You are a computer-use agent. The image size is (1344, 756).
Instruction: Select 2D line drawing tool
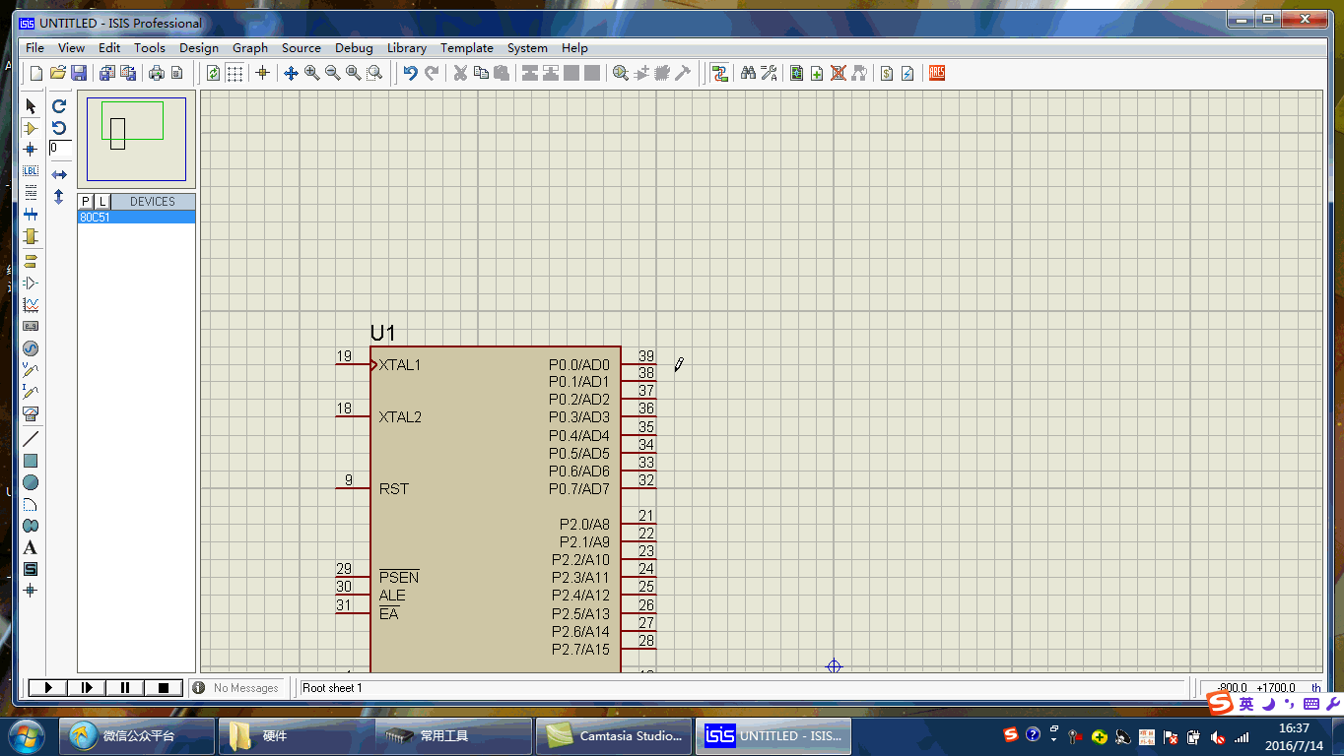click(31, 439)
